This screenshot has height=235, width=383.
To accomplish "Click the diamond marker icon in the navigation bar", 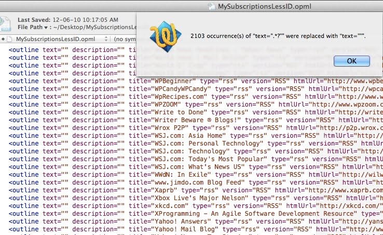I will point(3,39).
